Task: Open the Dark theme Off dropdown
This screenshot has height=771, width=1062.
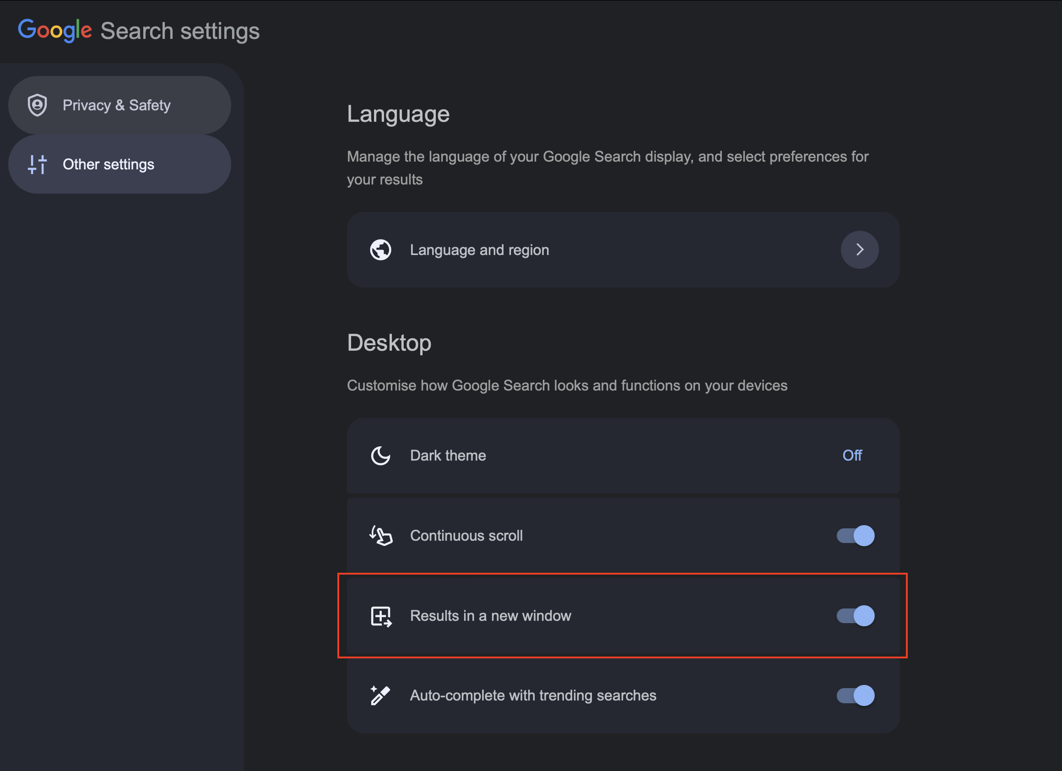Action: point(852,455)
